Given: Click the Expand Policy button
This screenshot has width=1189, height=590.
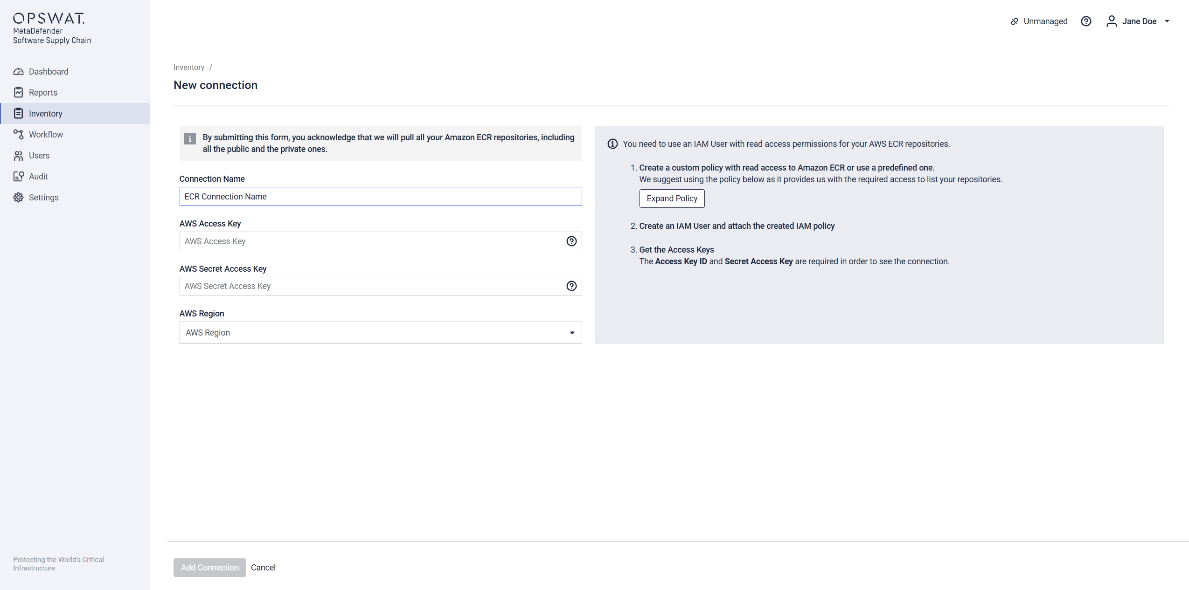Looking at the screenshot, I should pyautogui.click(x=672, y=199).
